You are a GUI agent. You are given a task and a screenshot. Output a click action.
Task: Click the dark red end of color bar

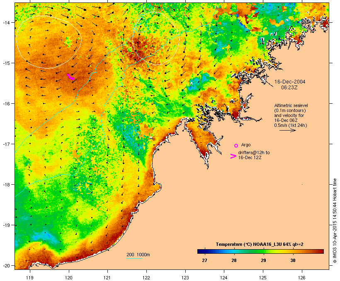322,251
